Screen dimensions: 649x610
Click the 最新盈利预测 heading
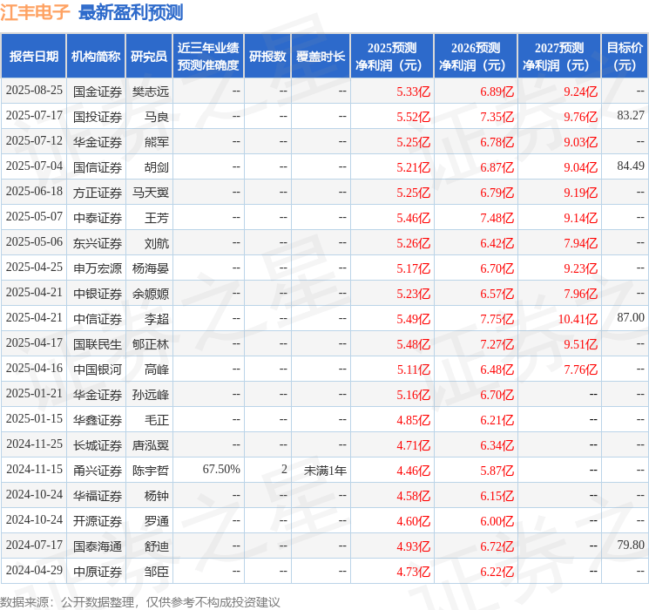pyautogui.click(x=131, y=12)
